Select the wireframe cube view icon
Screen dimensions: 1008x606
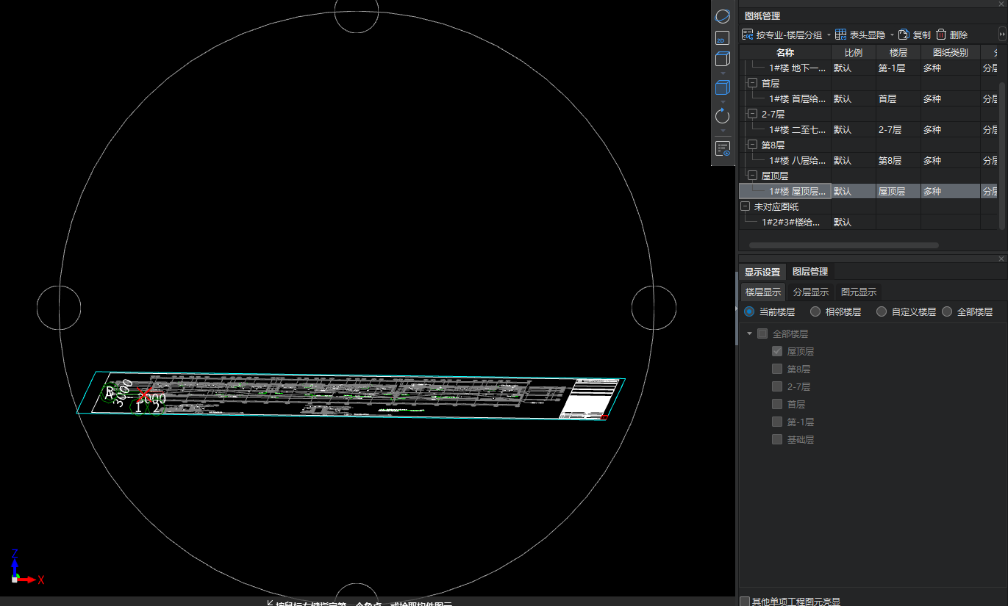(722, 60)
